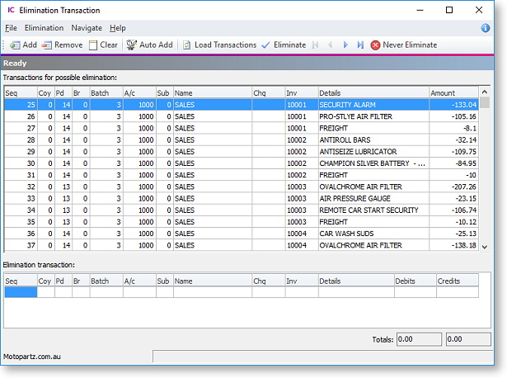
Task: Click the empty Seq cell in elimination grid
Action: pos(21,292)
